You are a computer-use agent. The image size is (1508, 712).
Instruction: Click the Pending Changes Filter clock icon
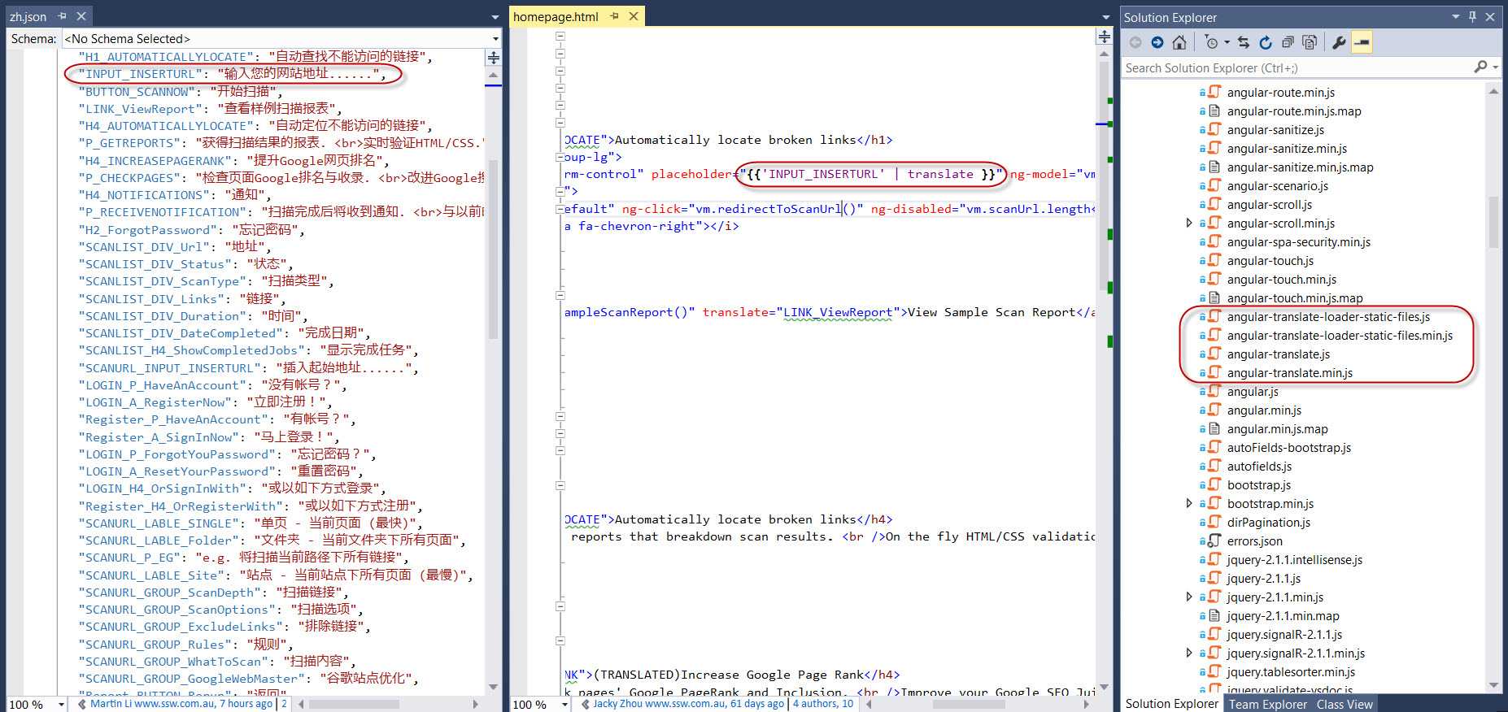pos(1212,42)
